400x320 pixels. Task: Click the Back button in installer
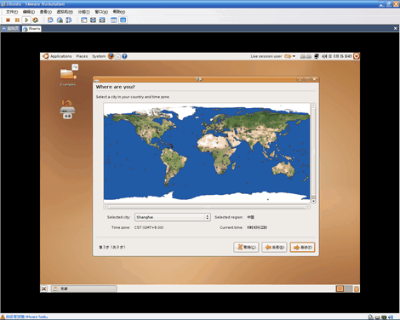tap(274, 247)
